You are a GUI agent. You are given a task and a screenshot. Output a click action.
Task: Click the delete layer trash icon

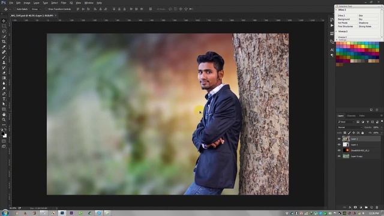pos(377,208)
